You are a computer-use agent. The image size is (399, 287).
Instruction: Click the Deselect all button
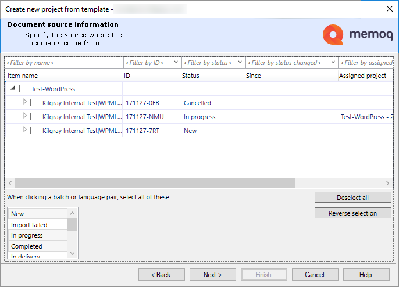tap(352, 198)
